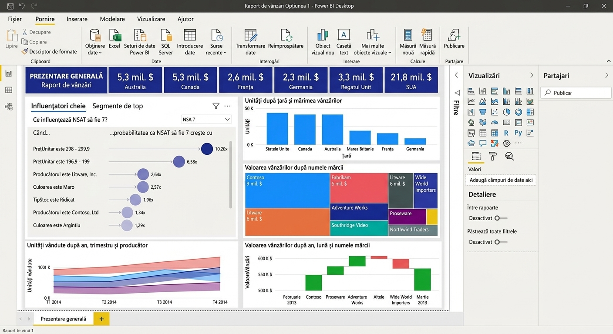Screen dimensions: 613x334
Task: Add a scatter chart visual
Action: tap(495, 112)
